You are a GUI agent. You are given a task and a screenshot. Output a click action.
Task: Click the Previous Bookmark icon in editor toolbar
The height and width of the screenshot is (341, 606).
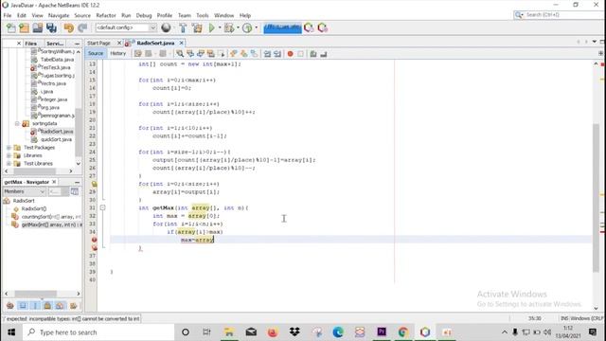pos(234,54)
